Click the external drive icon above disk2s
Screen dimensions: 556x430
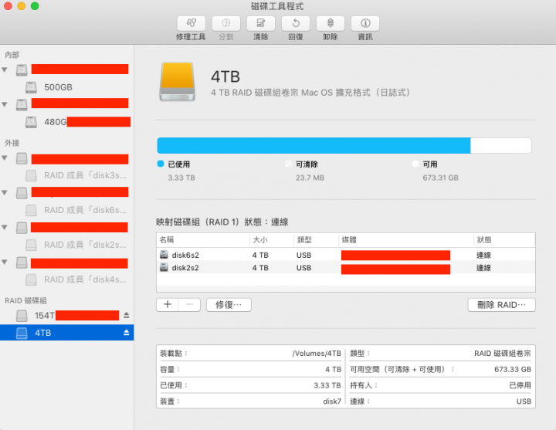[22, 228]
